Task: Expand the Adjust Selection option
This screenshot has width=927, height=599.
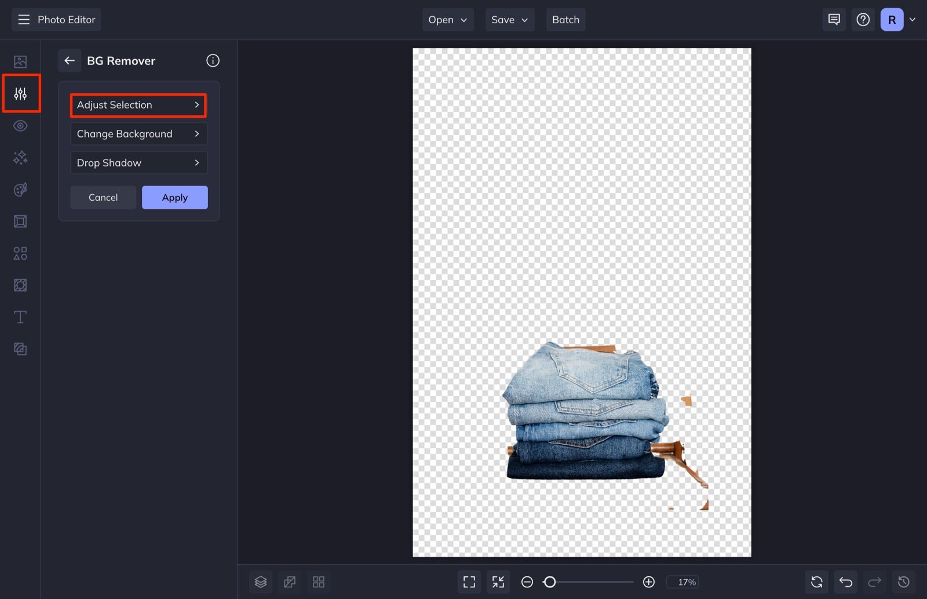Action: 138,105
